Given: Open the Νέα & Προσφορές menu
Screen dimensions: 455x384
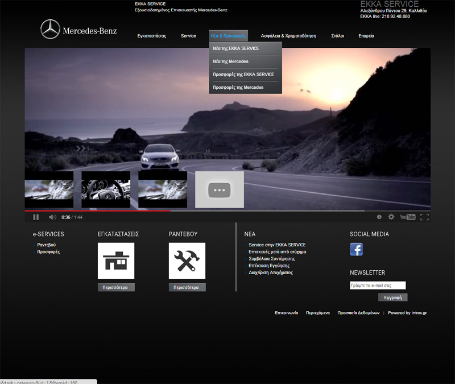Looking at the screenshot, I should coord(228,36).
